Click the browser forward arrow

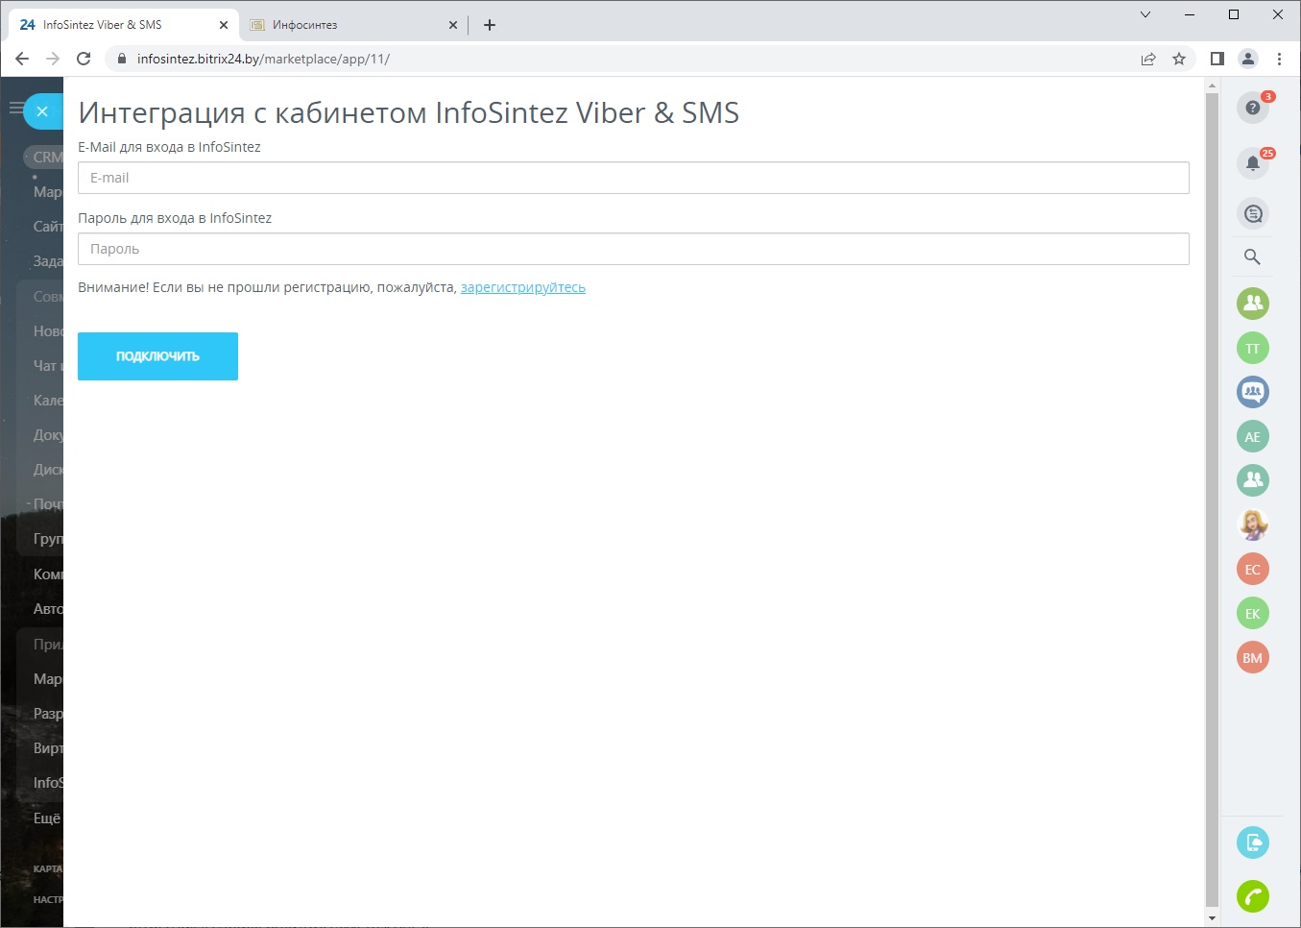click(x=53, y=59)
